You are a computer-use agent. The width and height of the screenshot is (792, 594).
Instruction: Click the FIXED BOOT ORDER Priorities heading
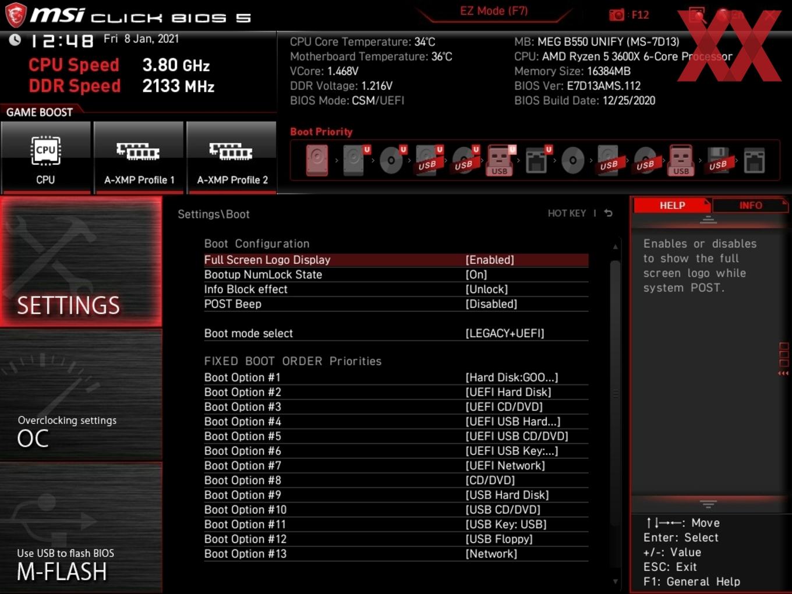[293, 361]
